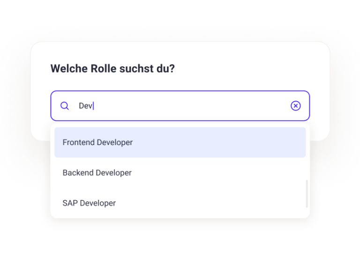Pick SAP Developer in the dropdown list
360x256 pixels.
pos(180,203)
